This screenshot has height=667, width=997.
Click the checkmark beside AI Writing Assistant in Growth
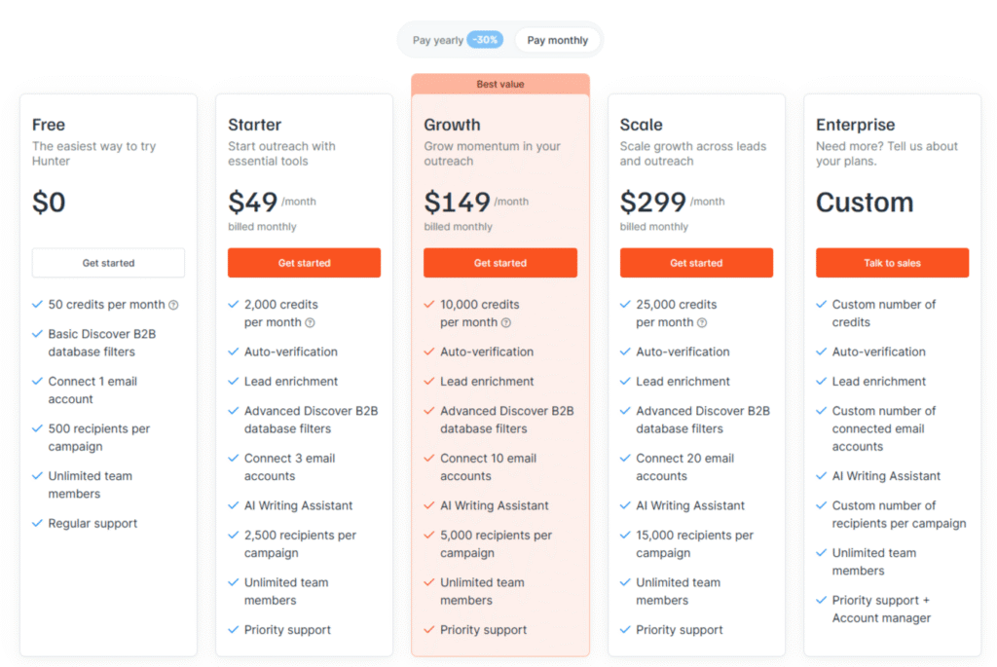pos(430,505)
